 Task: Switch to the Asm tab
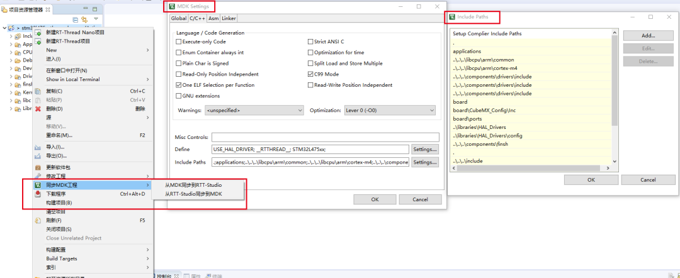point(213,18)
